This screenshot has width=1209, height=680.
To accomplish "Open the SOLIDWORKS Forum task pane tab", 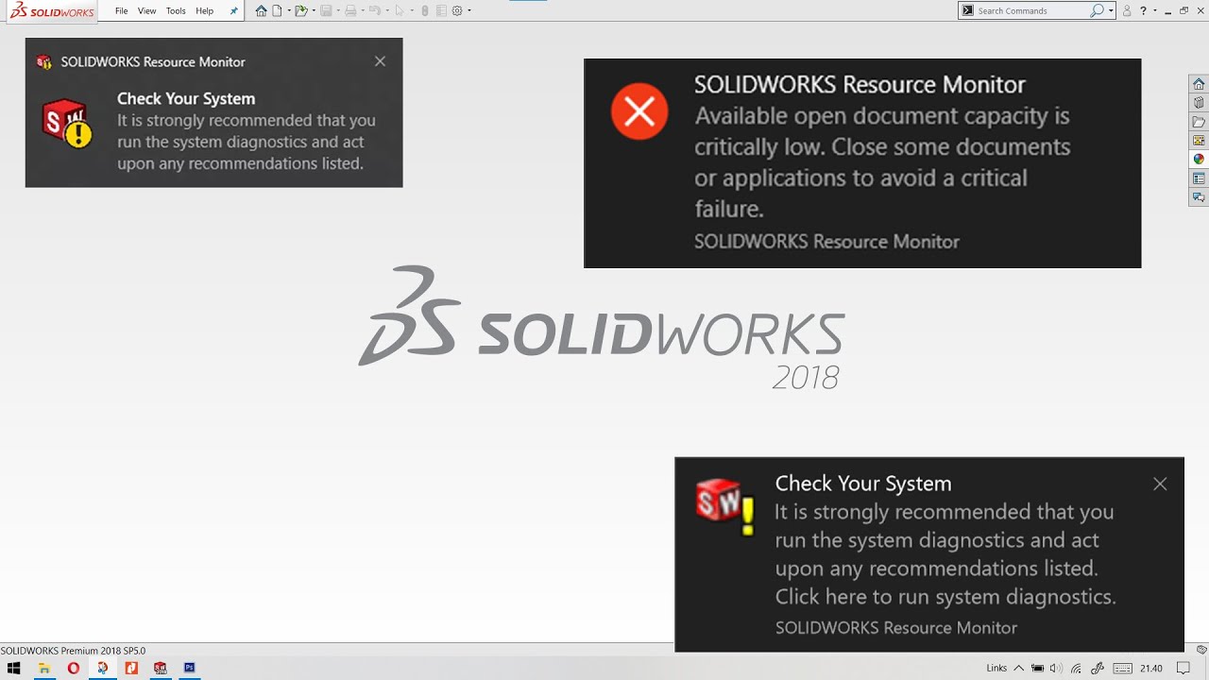I will 1199,197.
